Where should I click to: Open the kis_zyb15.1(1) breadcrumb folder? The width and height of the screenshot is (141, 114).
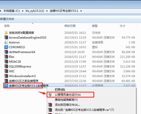point(35,11)
